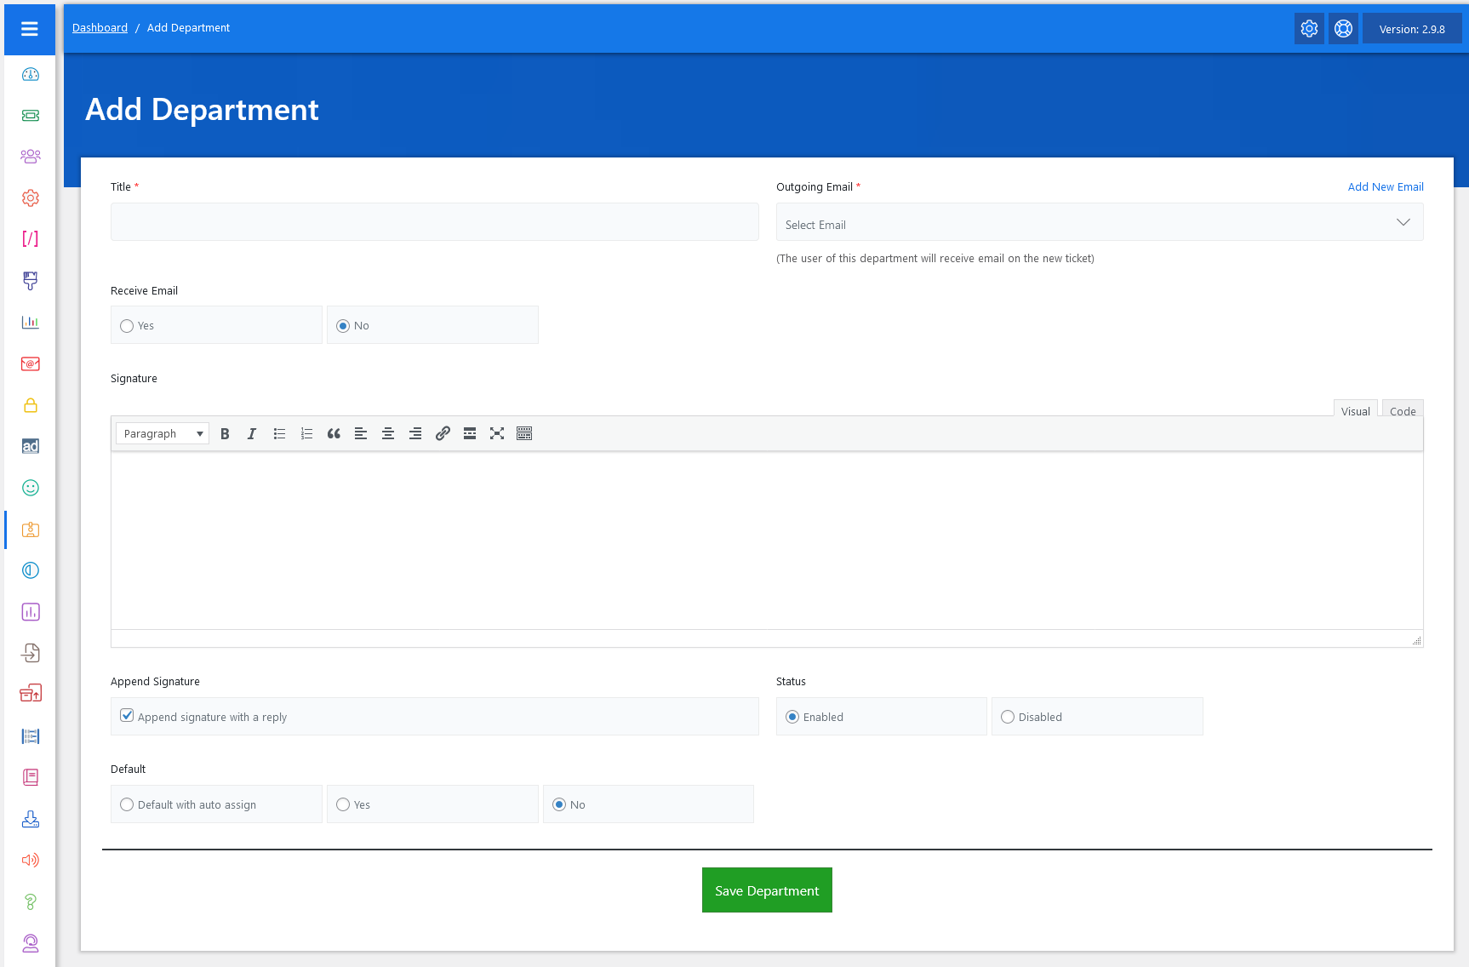Select Yes for Receive Email
The height and width of the screenshot is (967, 1469).
[127, 326]
